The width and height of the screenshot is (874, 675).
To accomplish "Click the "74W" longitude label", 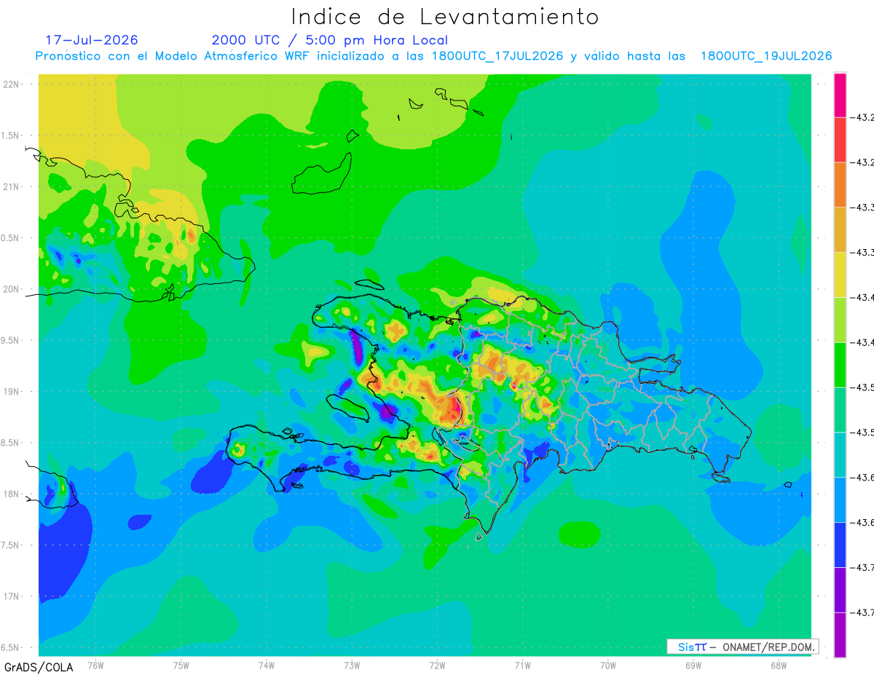I will [267, 666].
